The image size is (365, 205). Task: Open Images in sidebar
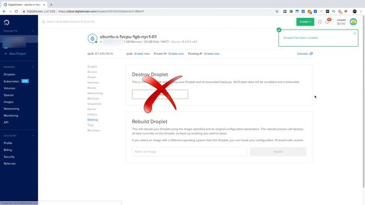(9, 102)
